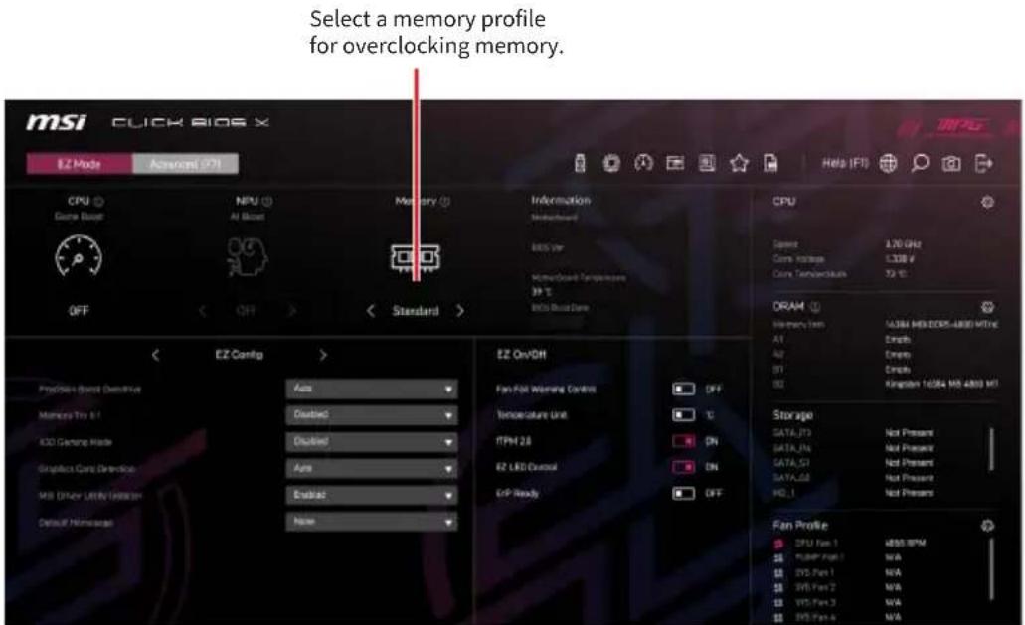Open the Memory Try It dropdown
Viewport: 1025px width, 625px height.
[x=371, y=414]
